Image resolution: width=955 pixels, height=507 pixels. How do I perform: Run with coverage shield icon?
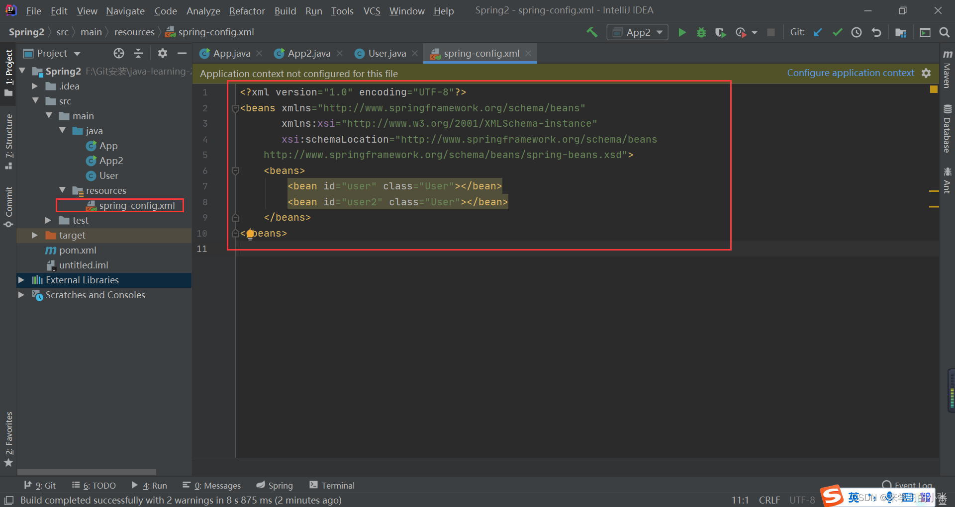pyautogui.click(x=720, y=32)
